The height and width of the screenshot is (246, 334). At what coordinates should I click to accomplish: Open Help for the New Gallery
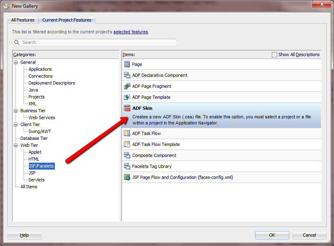(x=24, y=235)
